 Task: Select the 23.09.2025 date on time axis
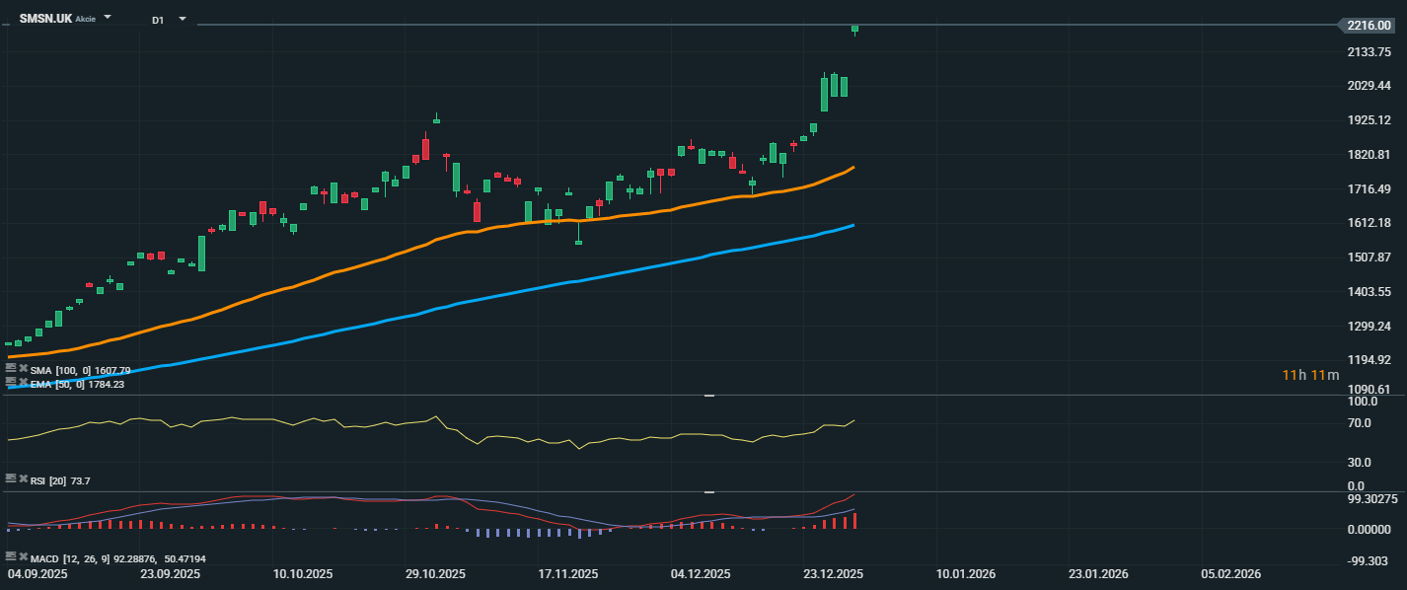(171, 573)
